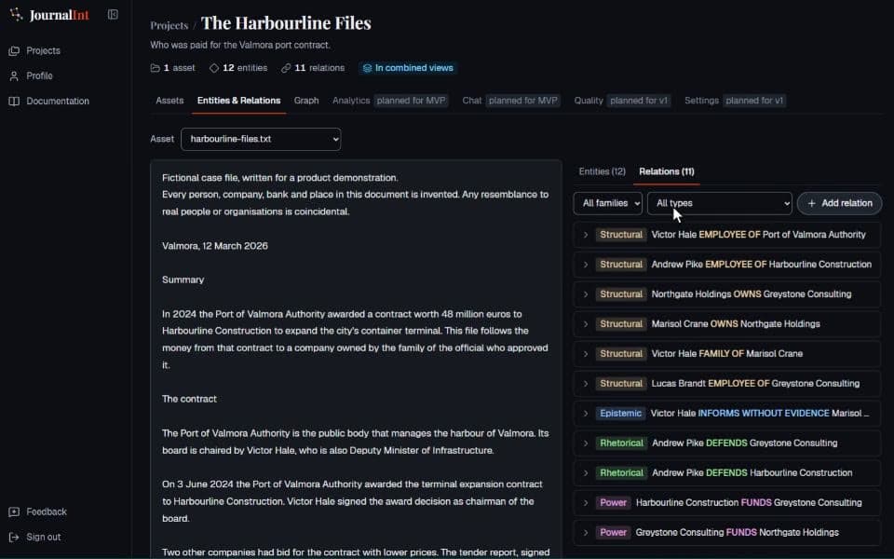Expand the Victor Hale EMPLOYEE OF relation row

586,235
